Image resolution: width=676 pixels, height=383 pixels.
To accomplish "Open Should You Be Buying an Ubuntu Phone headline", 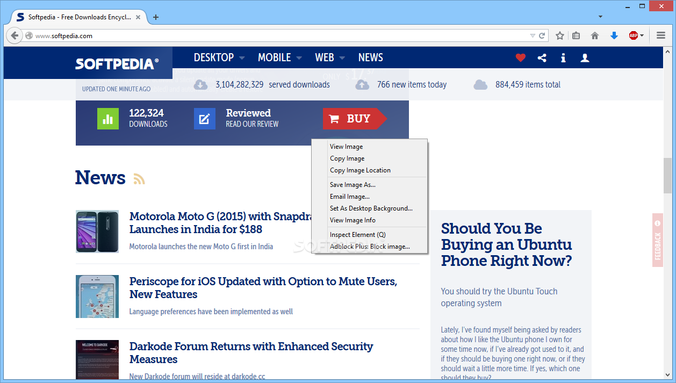I will 506,245.
